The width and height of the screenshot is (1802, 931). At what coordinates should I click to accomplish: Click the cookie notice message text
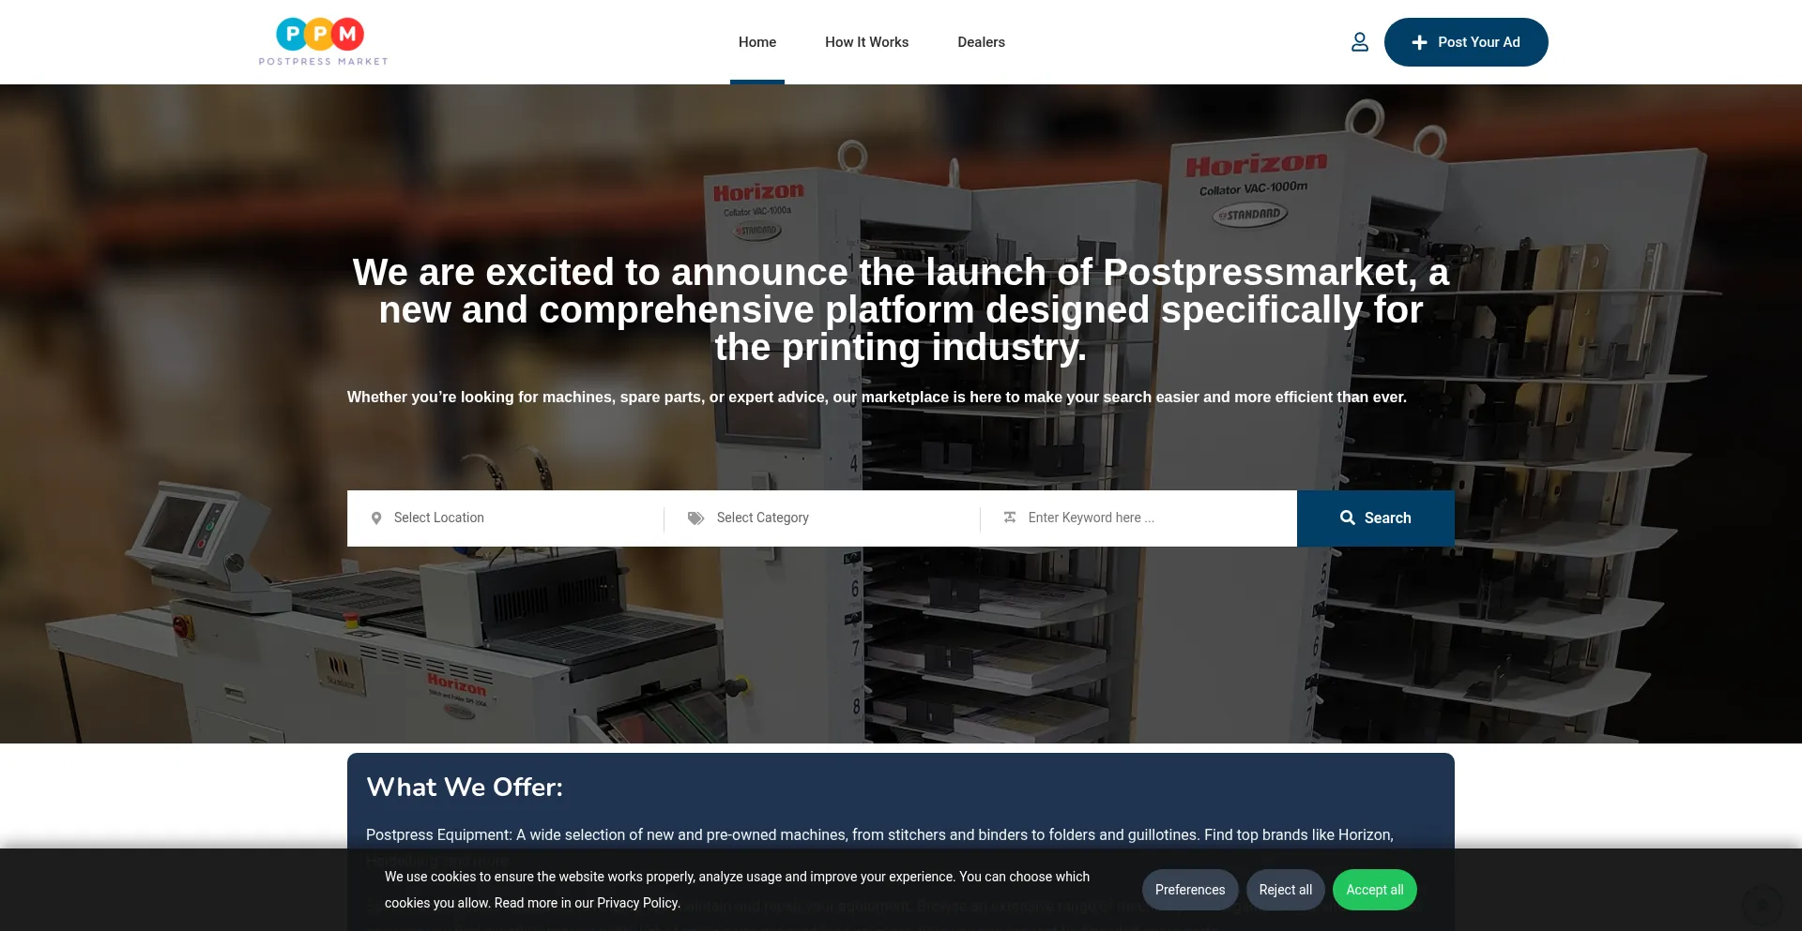click(x=737, y=890)
